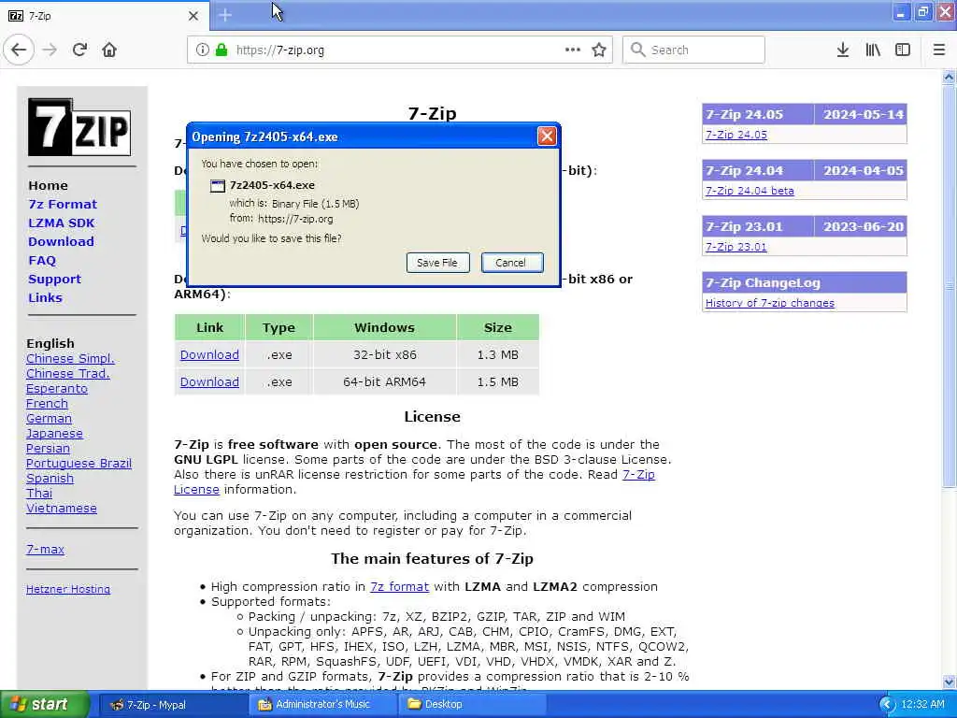The height and width of the screenshot is (718, 957).
Task: Open the page actions three-dots menu
Action: [573, 50]
